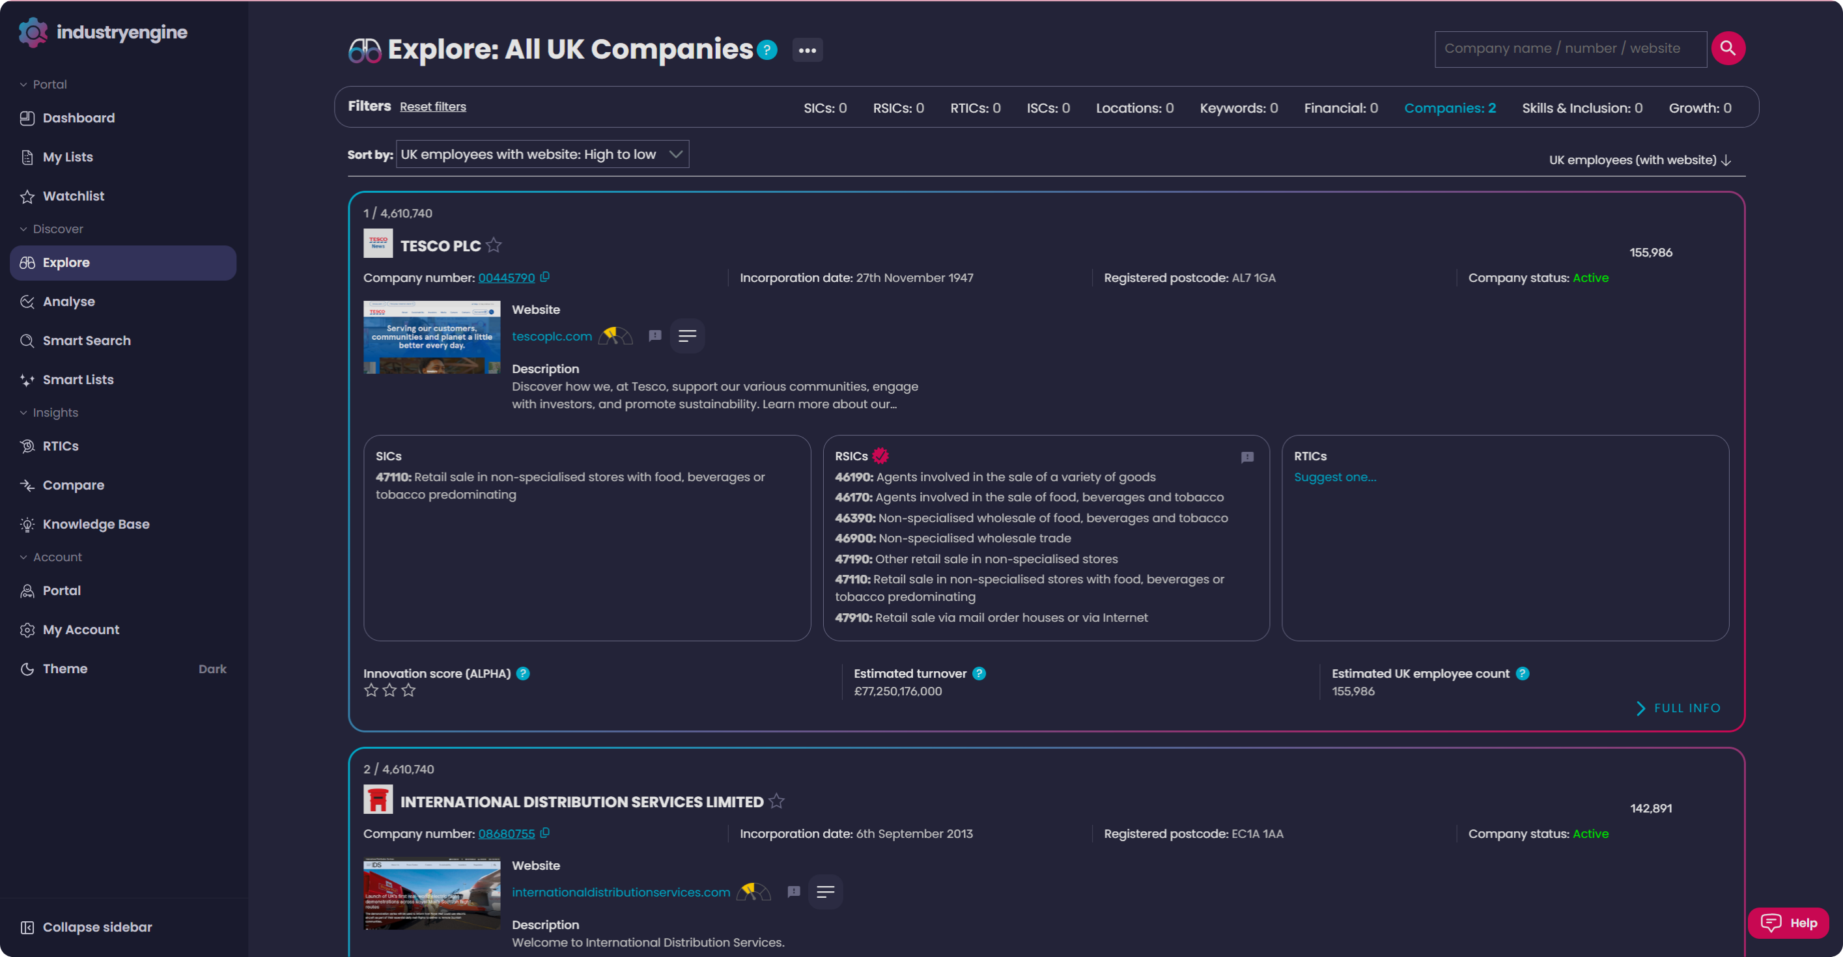Add TESCO PLC to watchlist star
The height and width of the screenshot is (957, 1843).
click(x=494, y=245)
